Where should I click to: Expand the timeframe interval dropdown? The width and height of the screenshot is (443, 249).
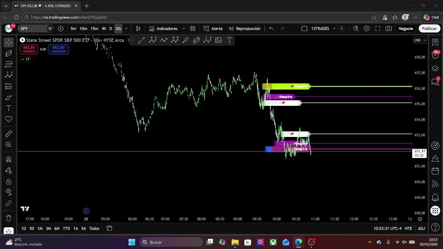click(126, 29)
